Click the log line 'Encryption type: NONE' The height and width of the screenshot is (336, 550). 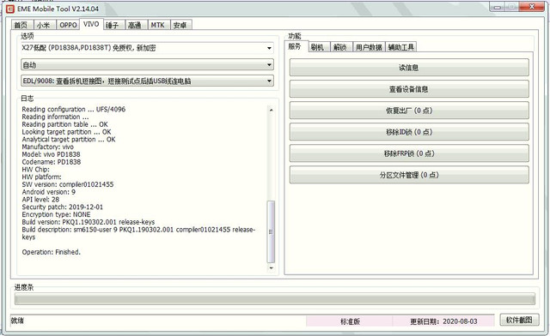pos(56,214)
